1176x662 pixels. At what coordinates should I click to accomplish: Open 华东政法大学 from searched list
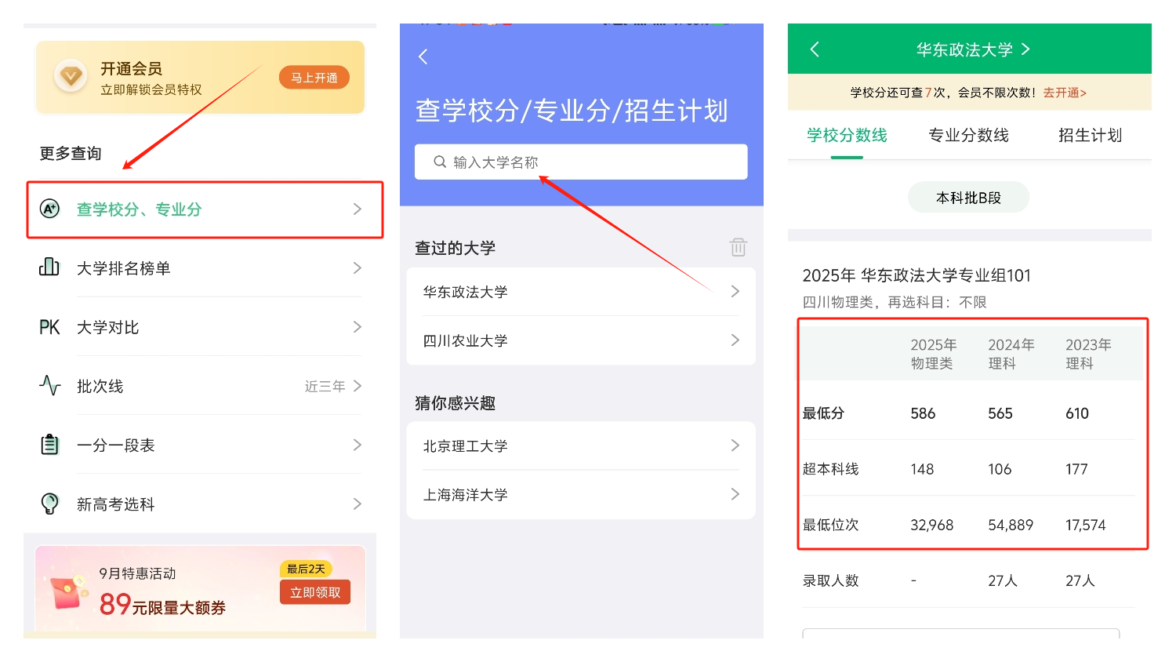click(580, 292)
